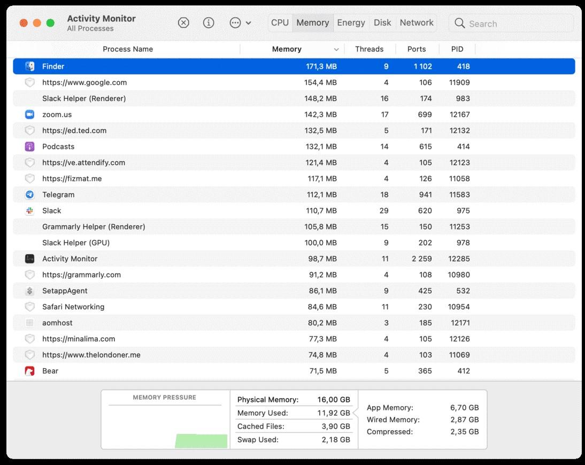Click the aomhost process icon
Screen dimensions: 585x465
coord(30,323)
